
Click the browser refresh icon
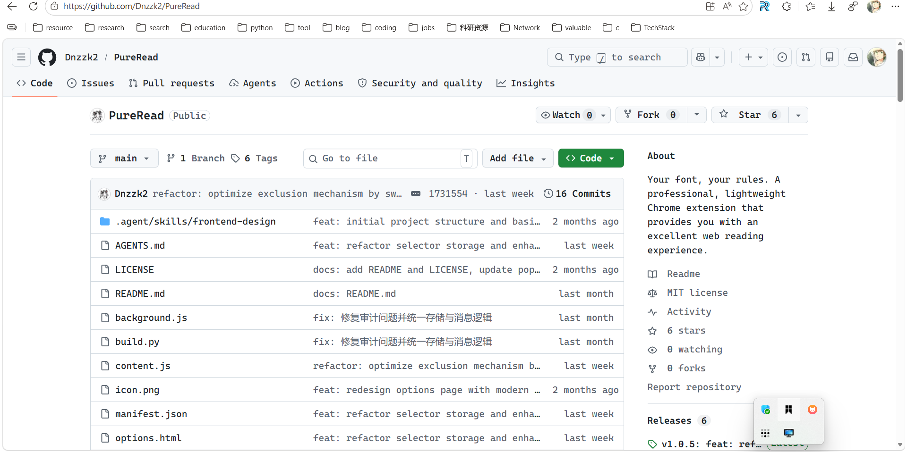point(33,6)
